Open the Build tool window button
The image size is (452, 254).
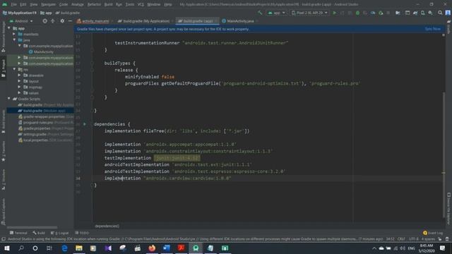[39, 233]
